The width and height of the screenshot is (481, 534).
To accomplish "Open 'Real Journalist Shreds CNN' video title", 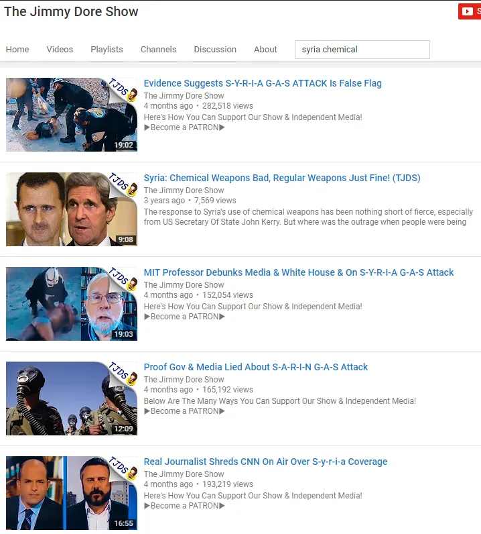I will coord(266,462).
